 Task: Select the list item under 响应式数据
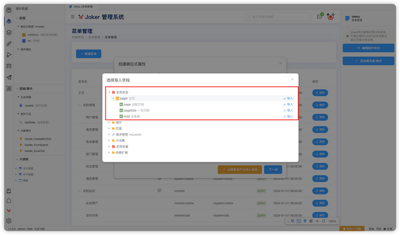31,41
